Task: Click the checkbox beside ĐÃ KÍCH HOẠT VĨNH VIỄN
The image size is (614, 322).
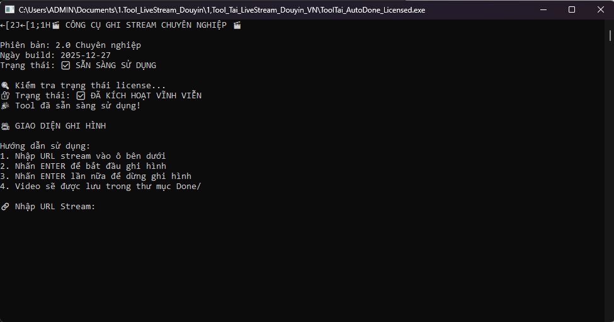Action: click(x=81, y=96)
